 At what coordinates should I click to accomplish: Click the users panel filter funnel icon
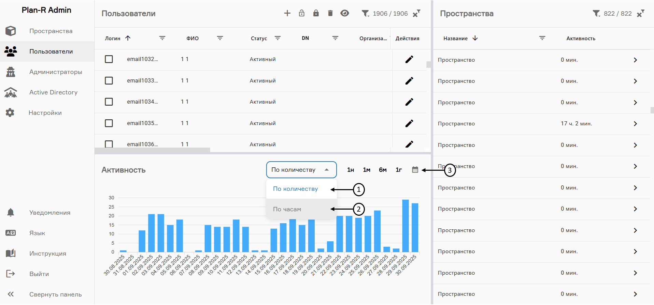[x=365, y=13]
